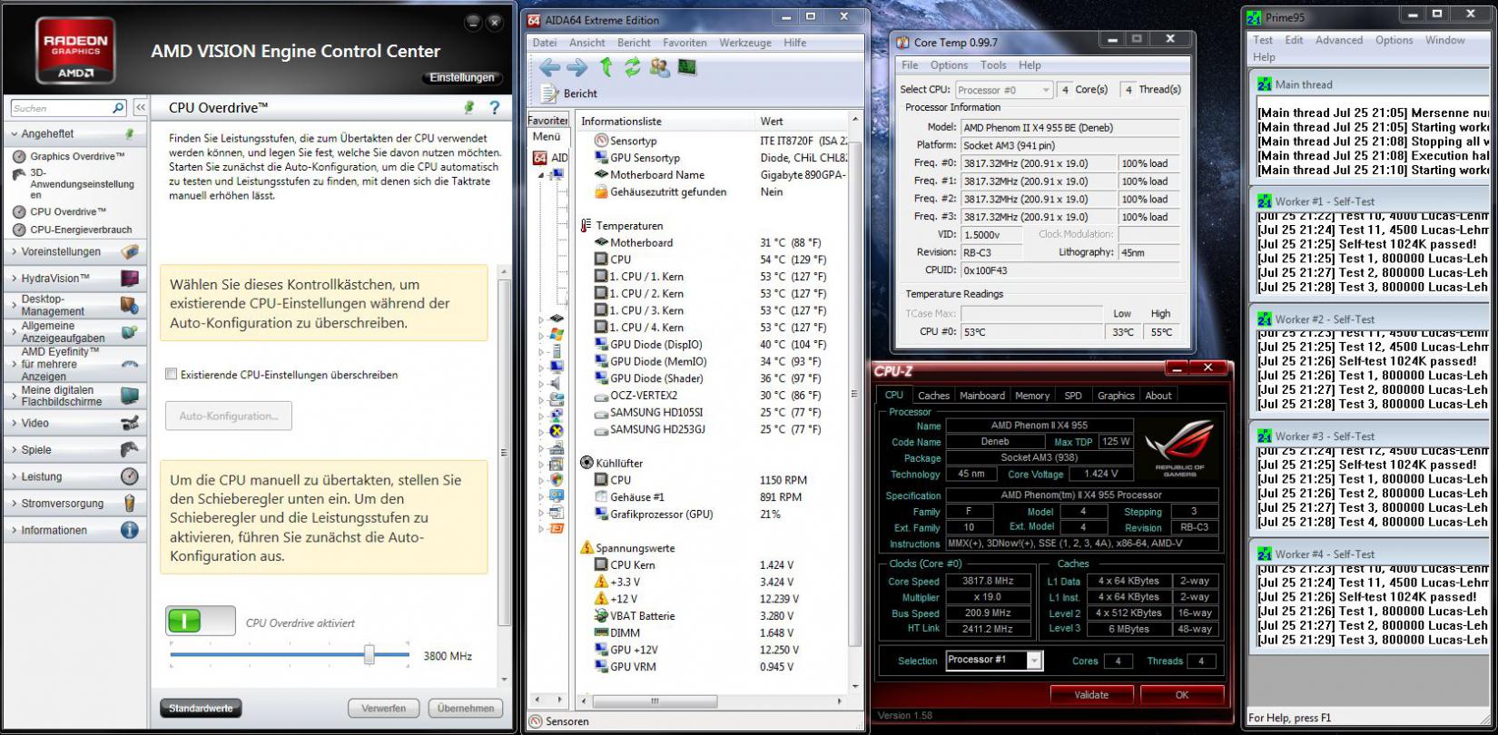The height and width of the screenshot is (735, 1498).
Task: Click the CPU Overdrive MHz slider handle
Action: tap(370, 654)
